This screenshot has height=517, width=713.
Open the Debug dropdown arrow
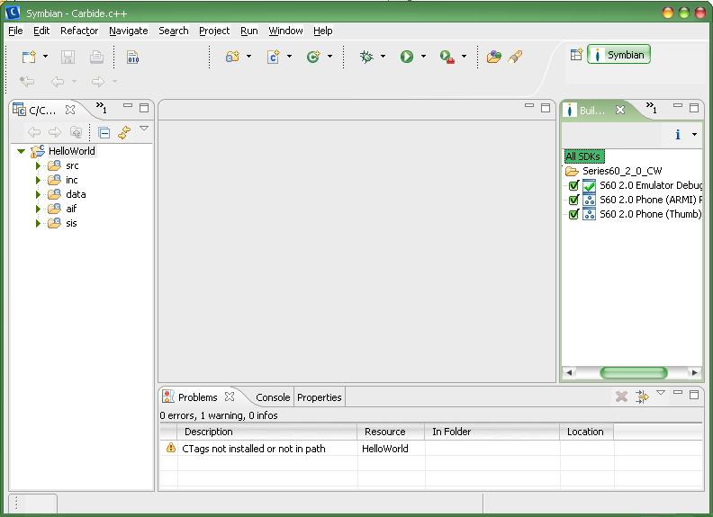(383, 57)
